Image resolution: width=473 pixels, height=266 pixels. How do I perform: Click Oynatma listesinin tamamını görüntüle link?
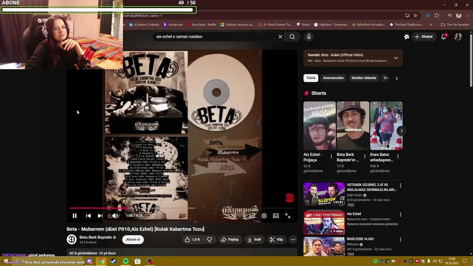[x=372, y=224]
